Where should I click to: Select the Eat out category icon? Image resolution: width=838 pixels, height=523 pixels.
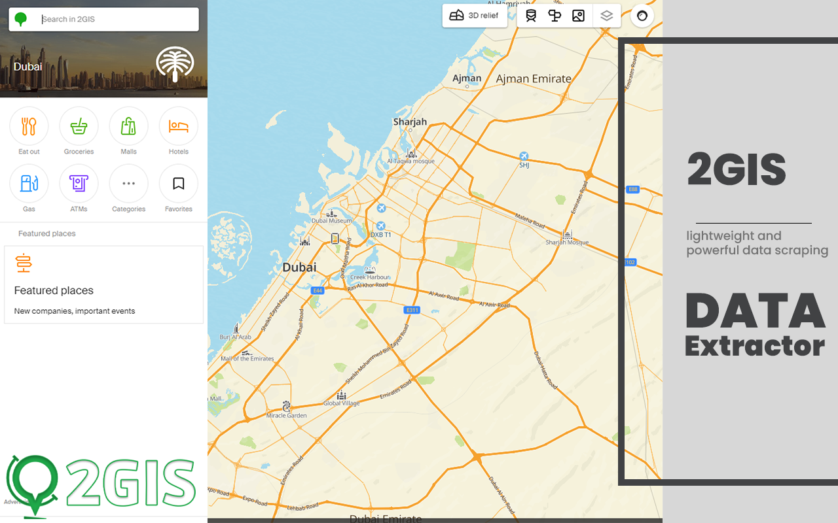pos(29,126)
